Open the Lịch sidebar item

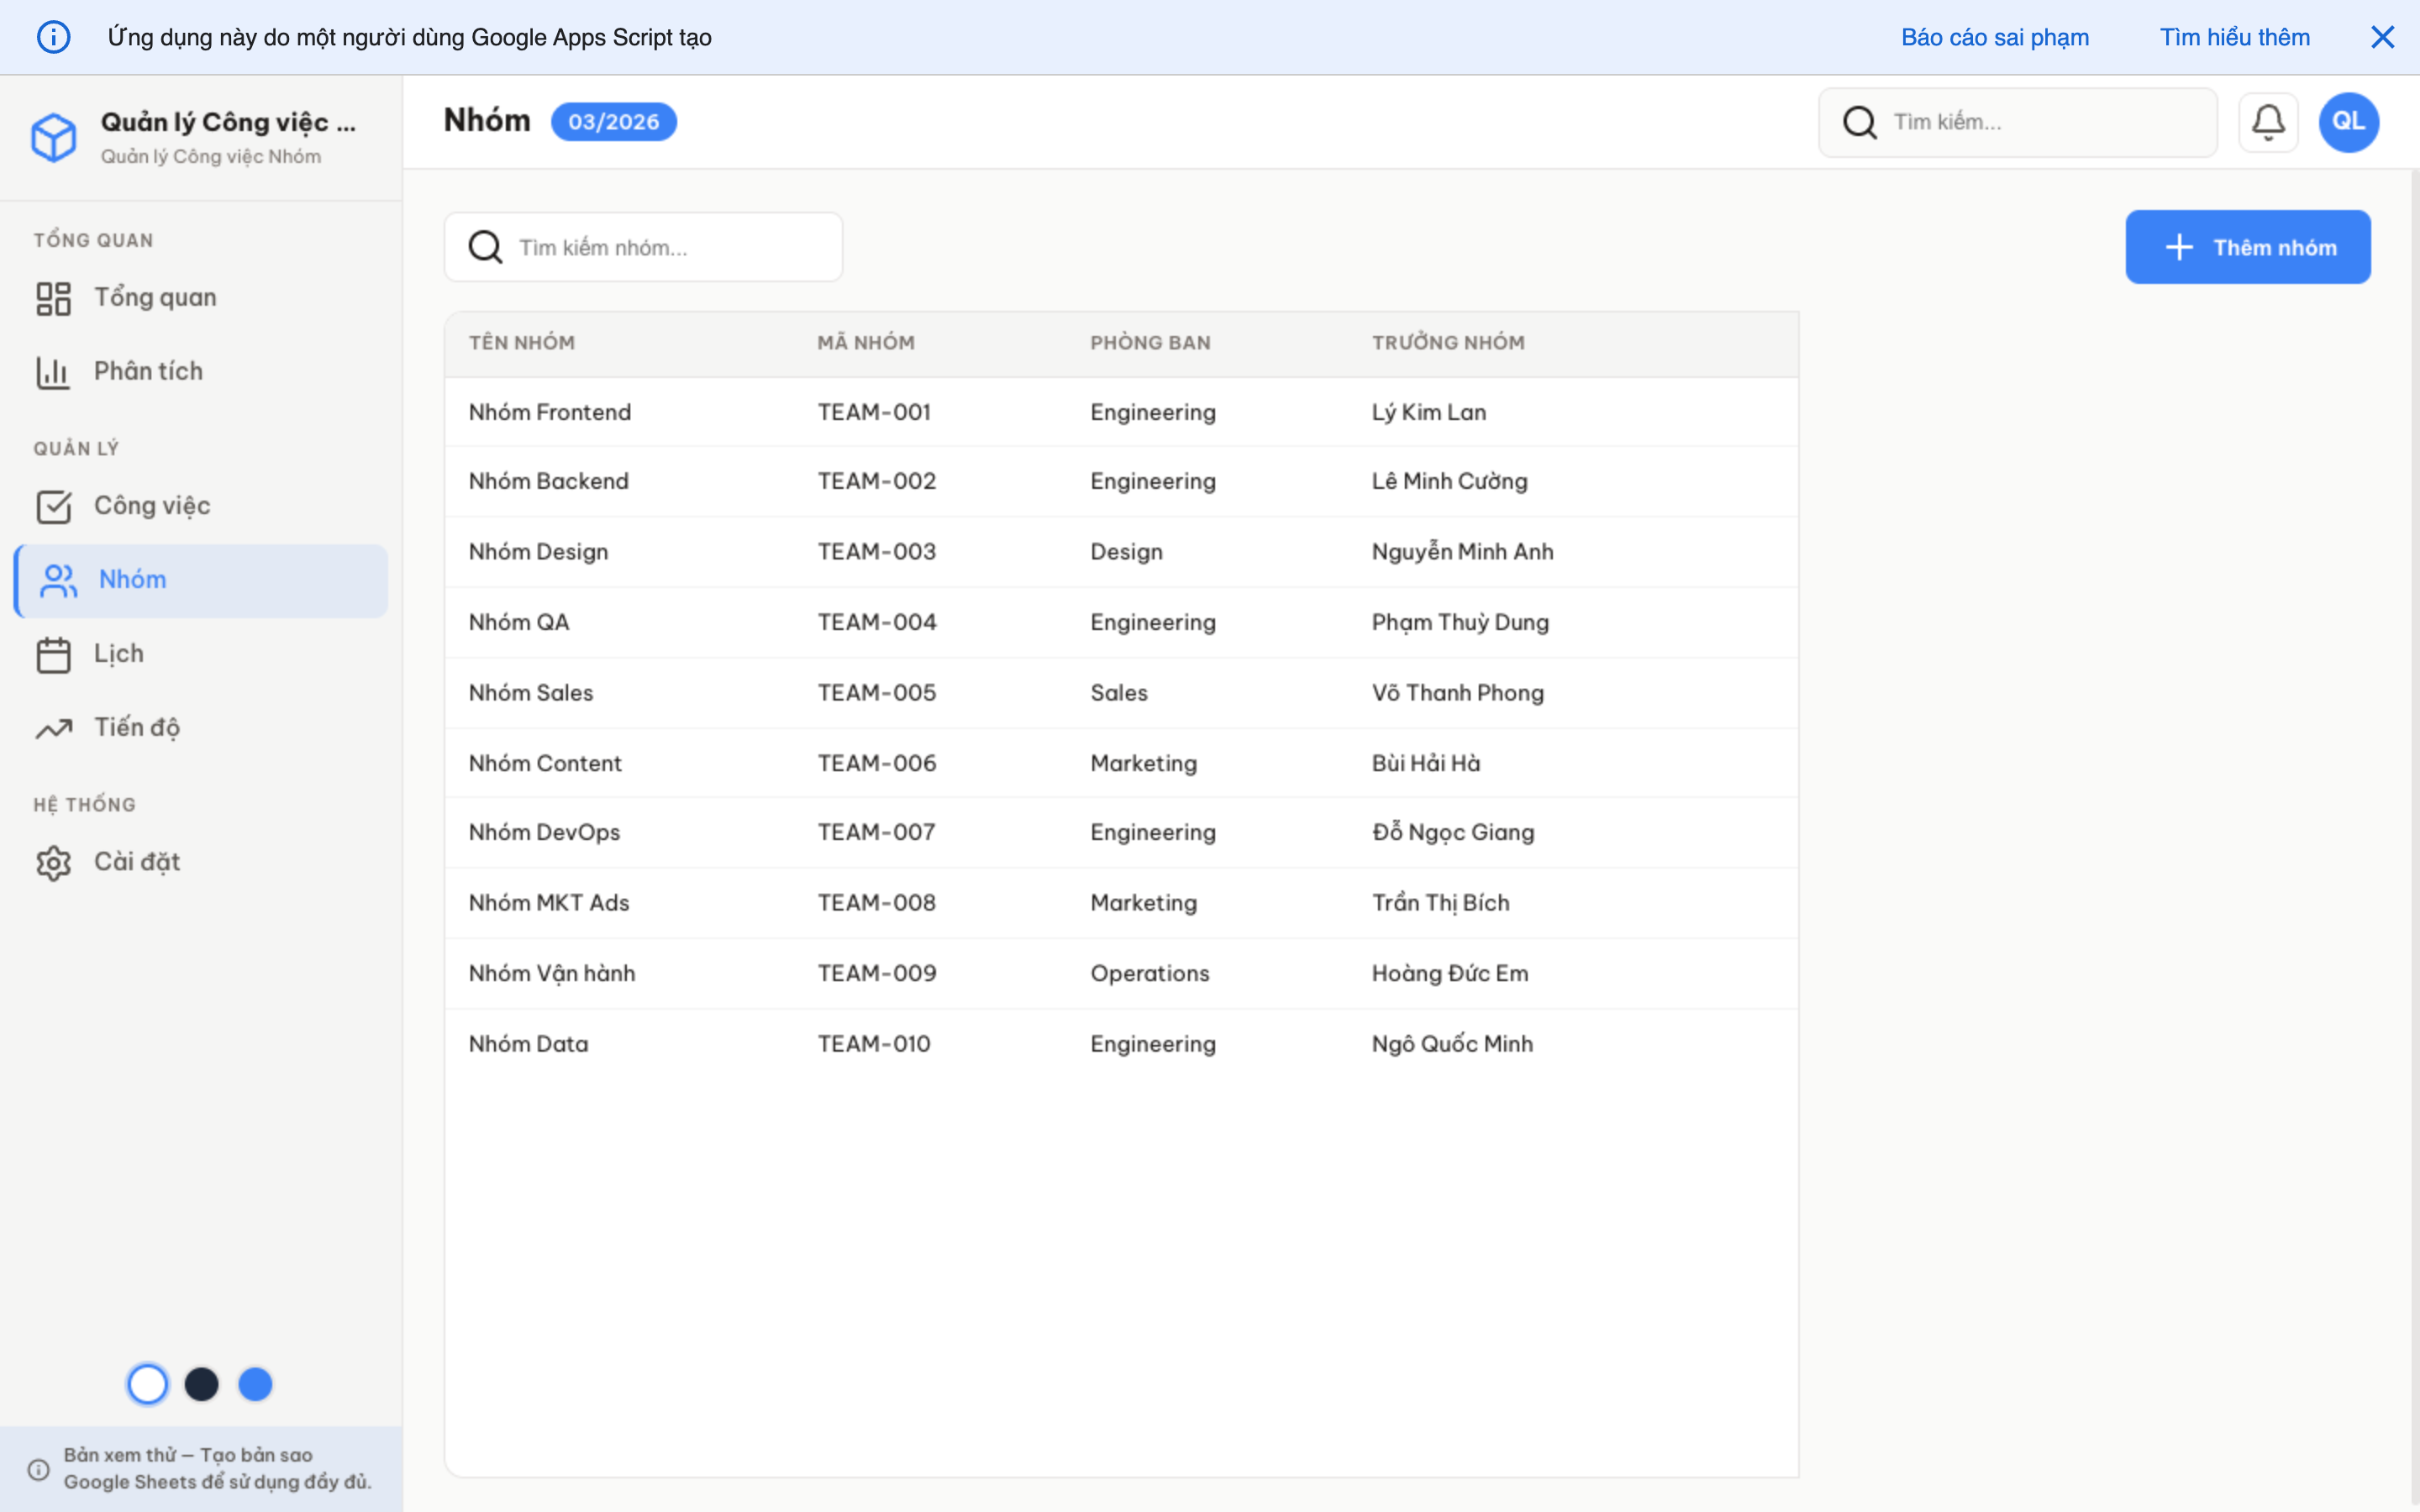tap(116, 653)
